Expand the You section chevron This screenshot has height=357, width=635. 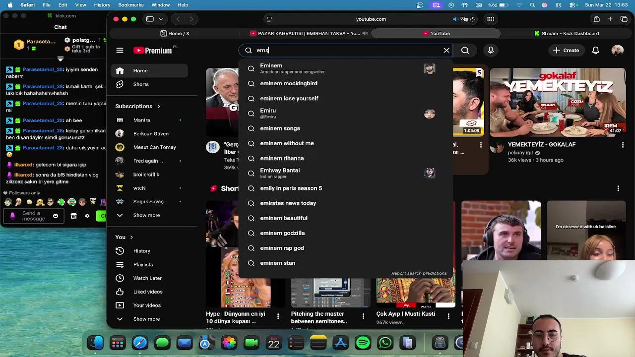(131, 237)
